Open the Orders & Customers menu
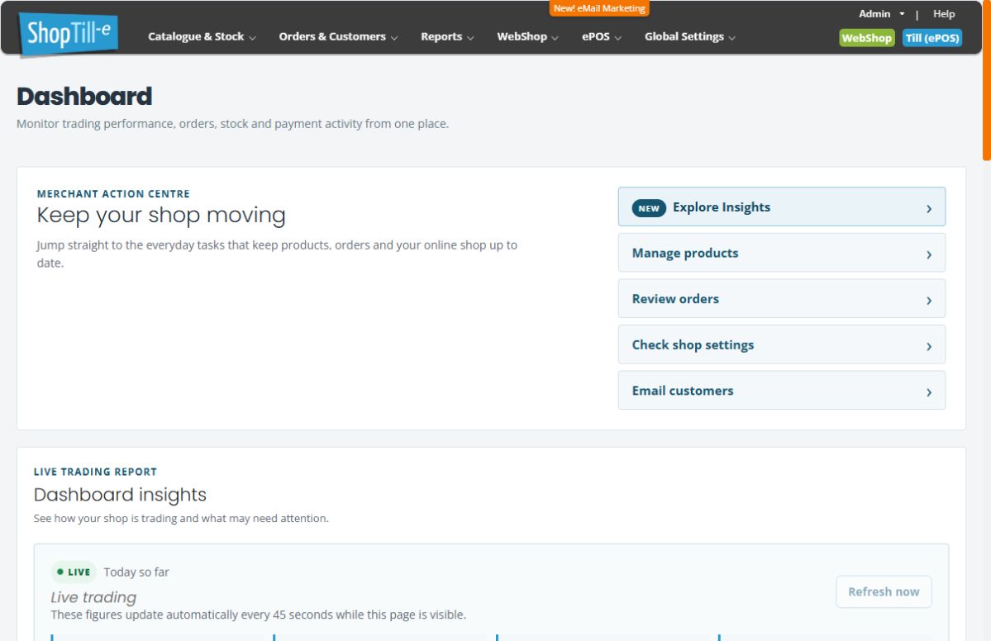991x641 pixels. [338, 36]
